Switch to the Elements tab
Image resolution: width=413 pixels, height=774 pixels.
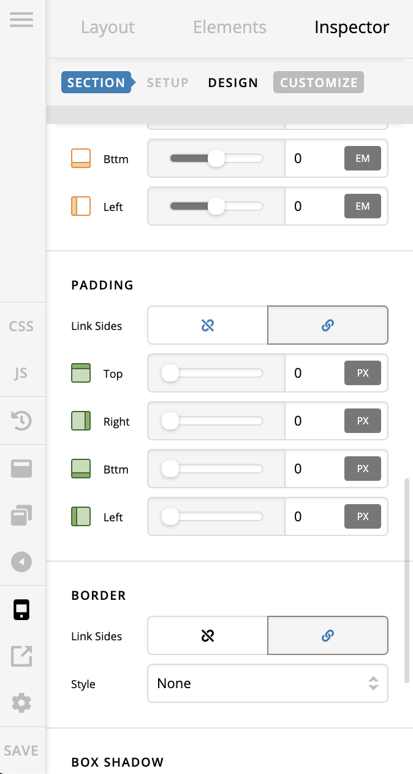click(x=230, y=28)
